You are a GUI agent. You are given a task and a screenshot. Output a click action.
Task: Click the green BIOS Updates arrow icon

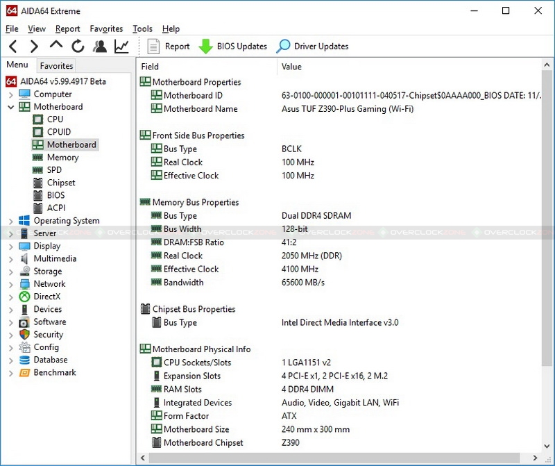(x=205, y=47)
